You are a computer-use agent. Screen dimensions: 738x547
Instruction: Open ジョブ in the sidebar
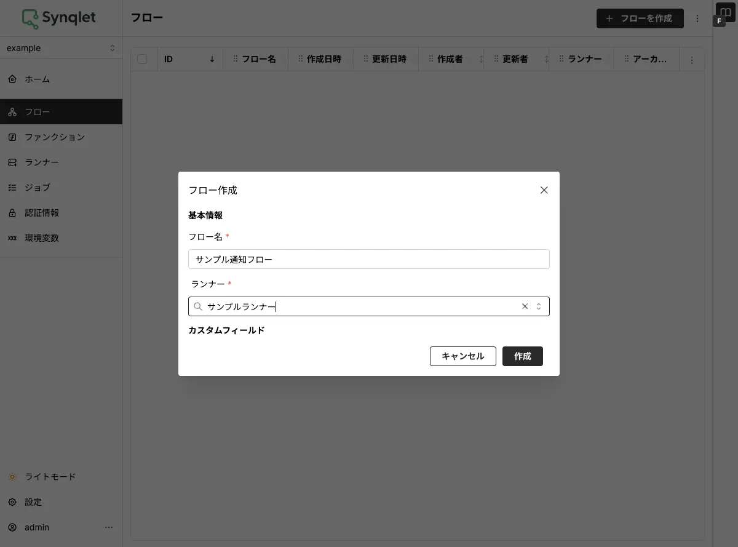61,188
